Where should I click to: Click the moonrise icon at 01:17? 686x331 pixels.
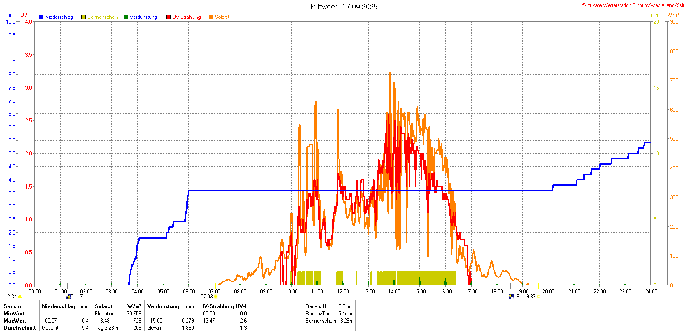(68, 296)
